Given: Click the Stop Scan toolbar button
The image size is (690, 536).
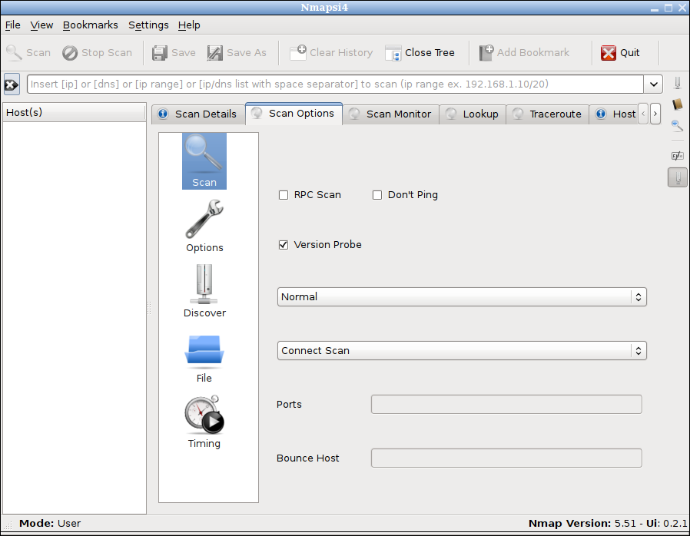Looking at the screenshot, I should (98, 53).
